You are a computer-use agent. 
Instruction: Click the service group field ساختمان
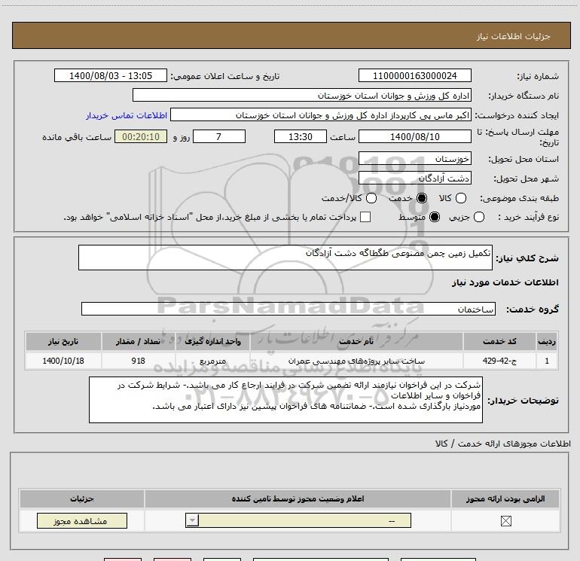[288, 309]
